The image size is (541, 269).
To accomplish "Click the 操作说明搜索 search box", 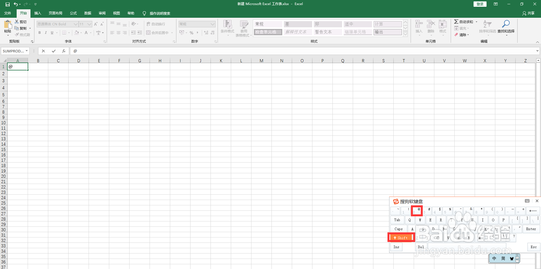I will (x=160, y=13).
